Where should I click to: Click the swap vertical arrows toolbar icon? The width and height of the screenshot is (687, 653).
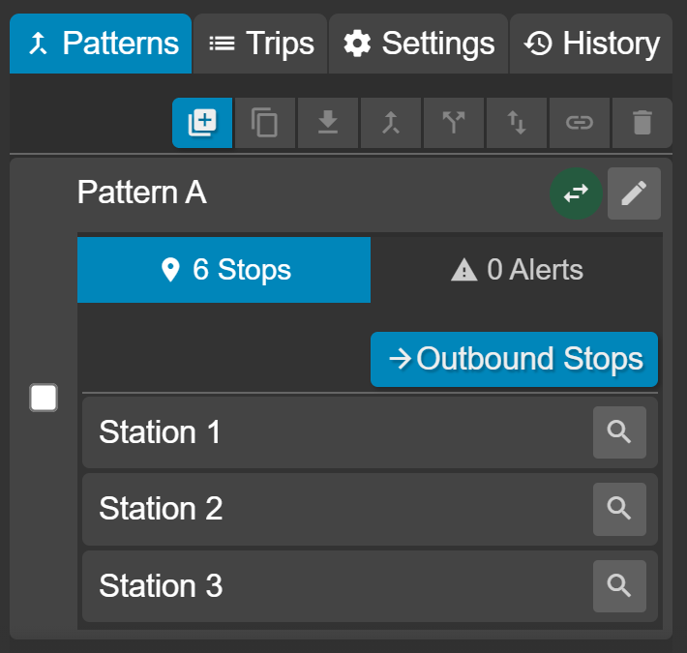click(x=517, y=123)
